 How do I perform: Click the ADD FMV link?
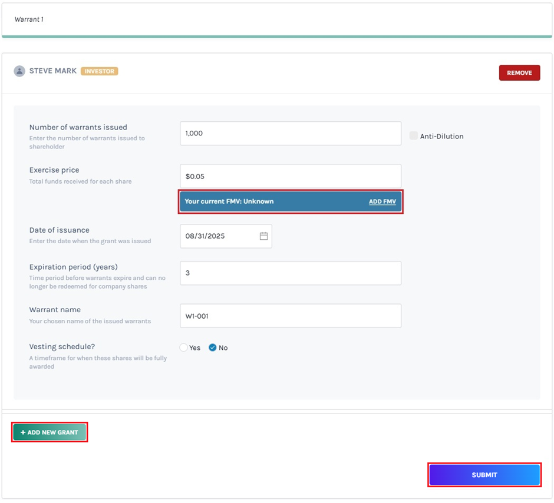click(x=382, y=201)
